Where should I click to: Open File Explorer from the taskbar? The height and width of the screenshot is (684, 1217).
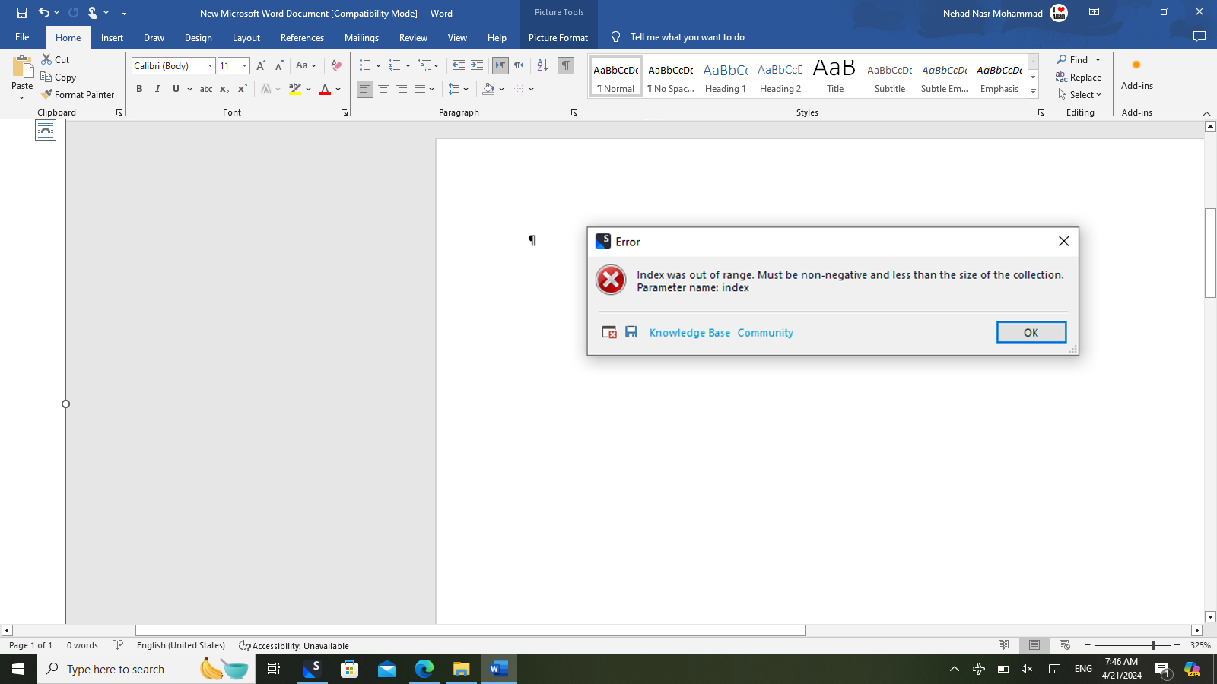click(461, 669)
